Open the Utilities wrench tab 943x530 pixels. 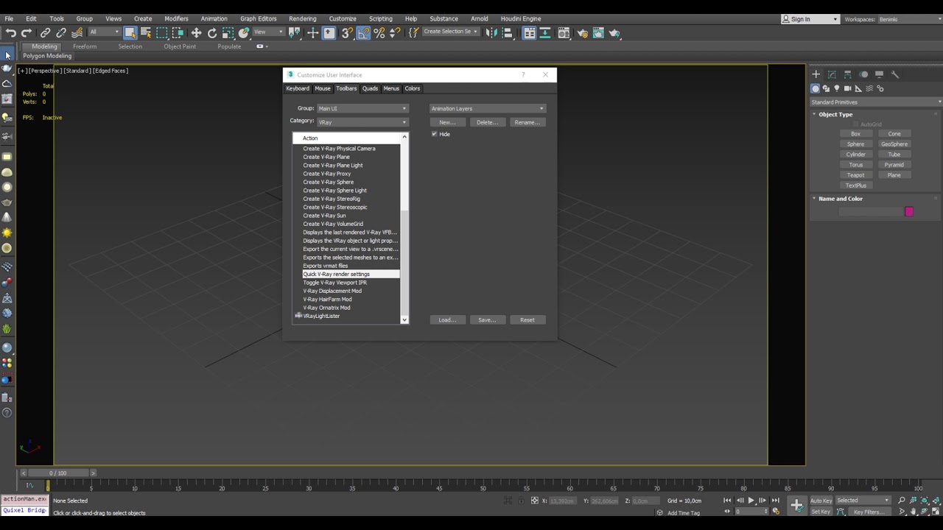point(895,74)
